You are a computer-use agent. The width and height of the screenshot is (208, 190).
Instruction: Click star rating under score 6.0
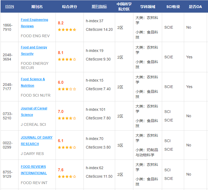click(x=67, y=89)
